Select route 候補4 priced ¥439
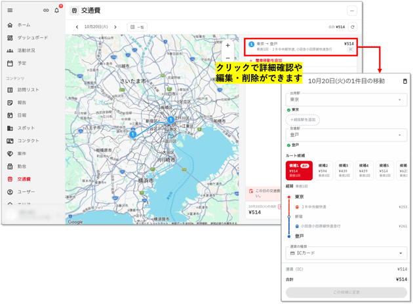This screenshot has height=304, width=413. pos(364,170)
